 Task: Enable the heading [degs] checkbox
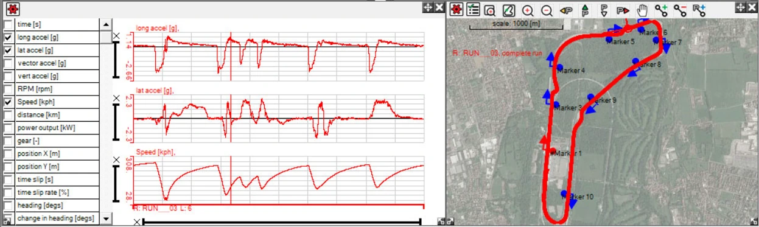[8, 205]
